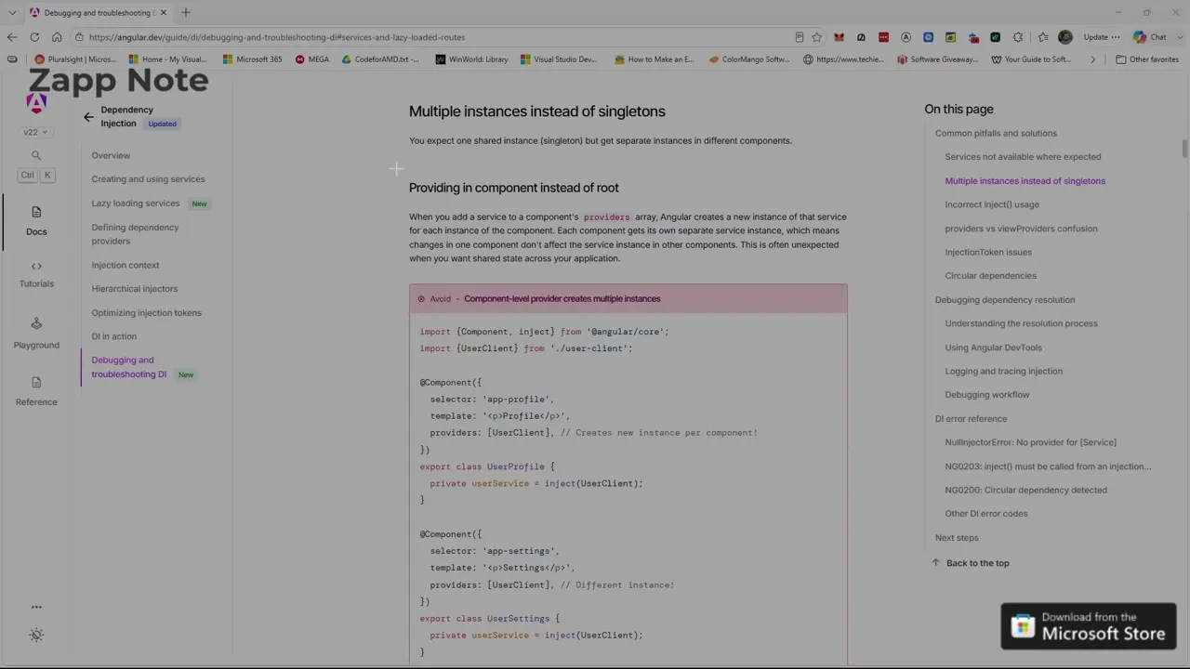Open the blue disc extension icon
The width and height of the screenshot is (1190, 669).
pos(928,37)
